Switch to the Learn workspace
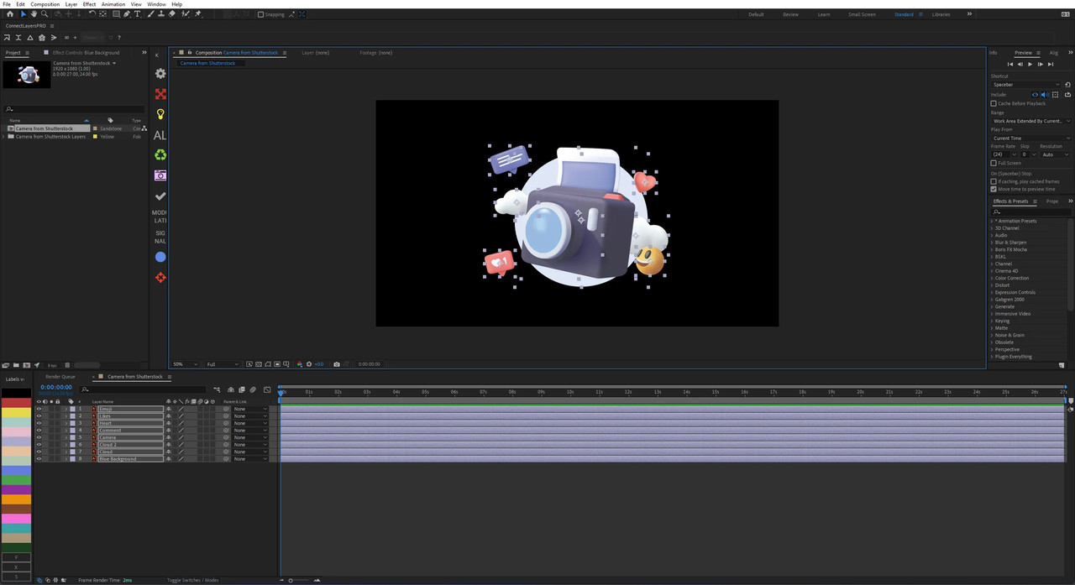The width and height of the screenshot is (1075, 585). [824, 14]
